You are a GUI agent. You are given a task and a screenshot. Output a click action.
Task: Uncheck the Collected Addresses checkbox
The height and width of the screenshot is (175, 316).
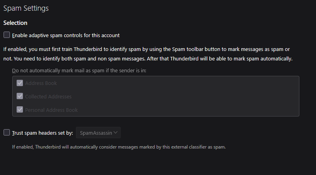pyautogui.click(x=20, y=96)
